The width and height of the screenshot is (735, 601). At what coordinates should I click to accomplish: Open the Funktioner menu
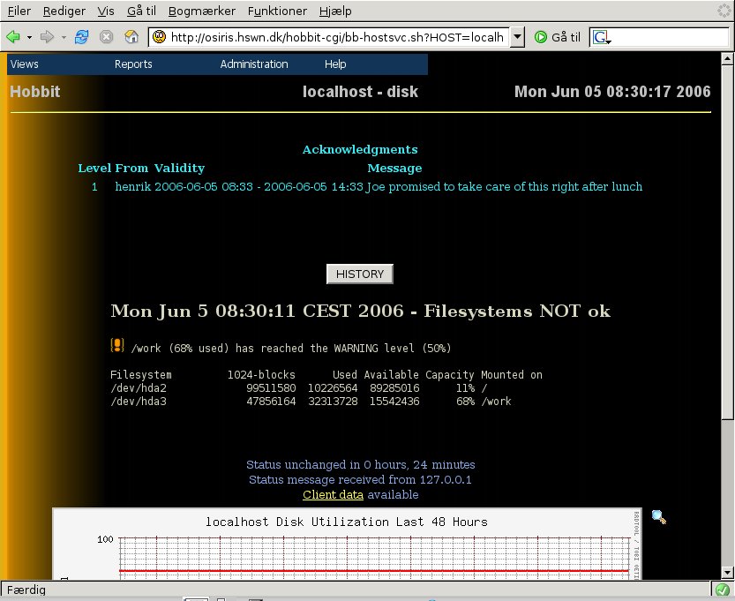278,11
